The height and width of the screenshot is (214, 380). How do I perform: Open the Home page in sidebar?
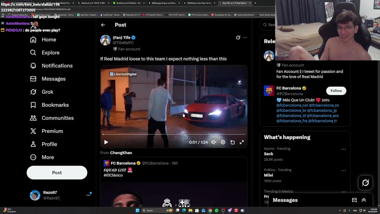43,40
